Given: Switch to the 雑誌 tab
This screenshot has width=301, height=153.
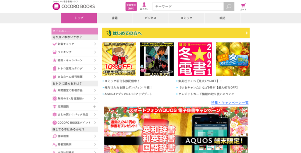Looking at the screenshot, I should (222, 18).
